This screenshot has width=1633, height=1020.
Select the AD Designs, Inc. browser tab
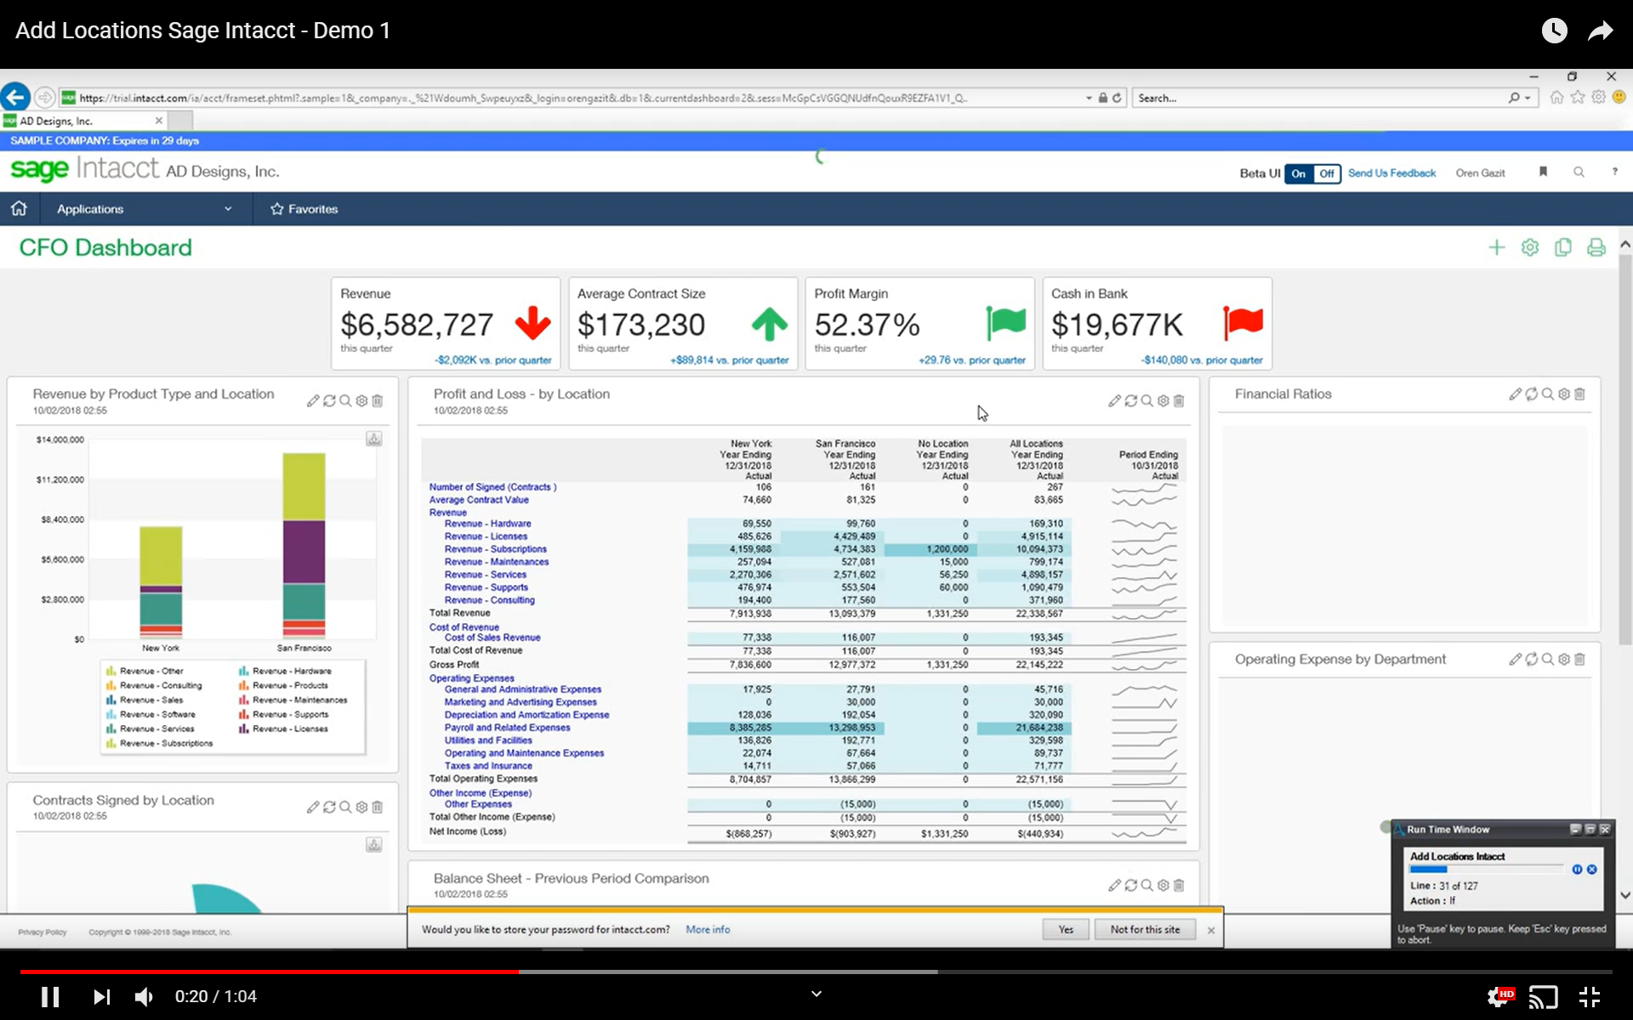coord(83,121)
